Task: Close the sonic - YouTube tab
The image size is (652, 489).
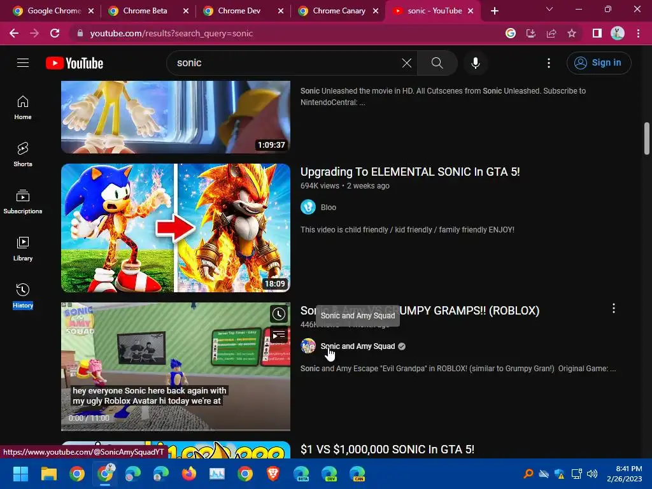Action: tap(471, 11)
